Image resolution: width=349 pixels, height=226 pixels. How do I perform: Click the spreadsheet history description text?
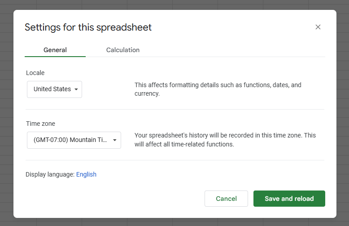point(225,140)
